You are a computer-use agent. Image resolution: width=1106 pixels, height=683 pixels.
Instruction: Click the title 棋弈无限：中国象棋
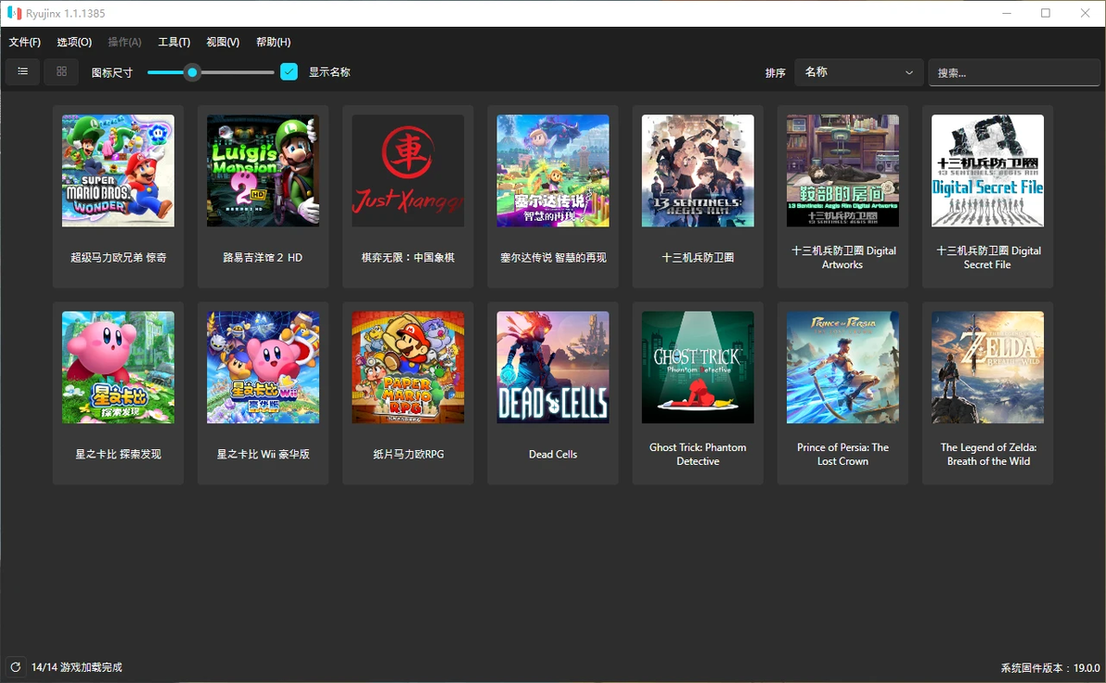407,258
